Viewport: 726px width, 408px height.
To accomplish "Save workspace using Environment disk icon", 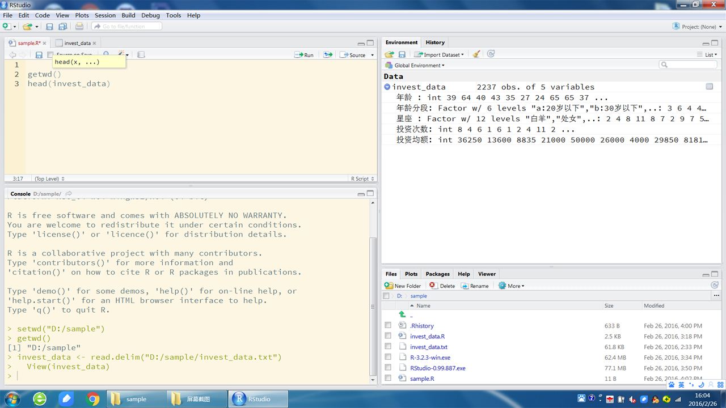I will pos(402,54).
